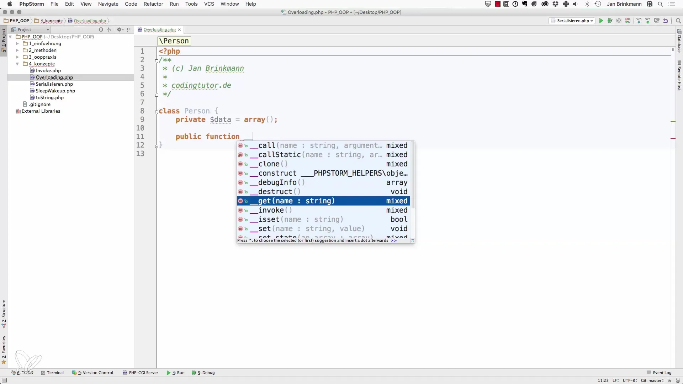
Task: Open Serialisieren.php in the project tree
Action: (54, 84)
